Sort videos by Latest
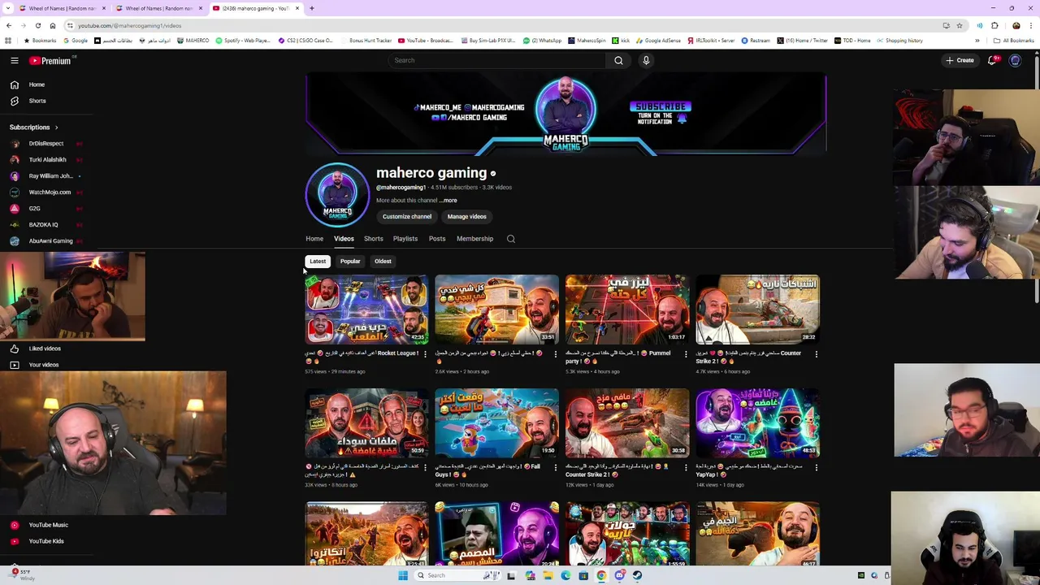This screenshot has width=1040, height=585. [318, 262]
